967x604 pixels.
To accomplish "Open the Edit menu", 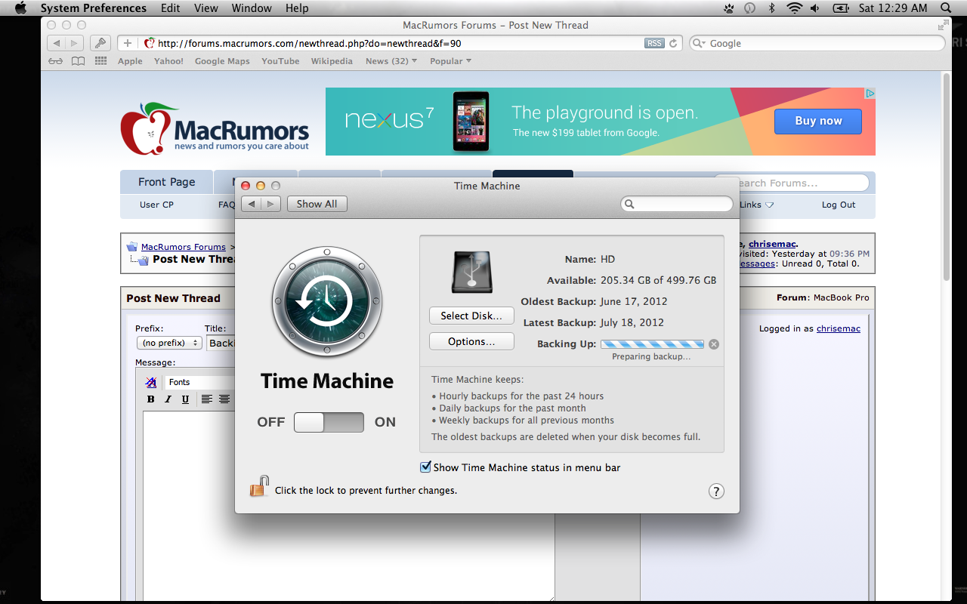I will pos(171,8).
